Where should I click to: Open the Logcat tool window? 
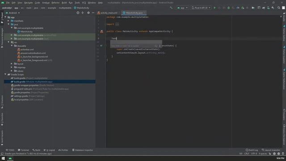49,150
